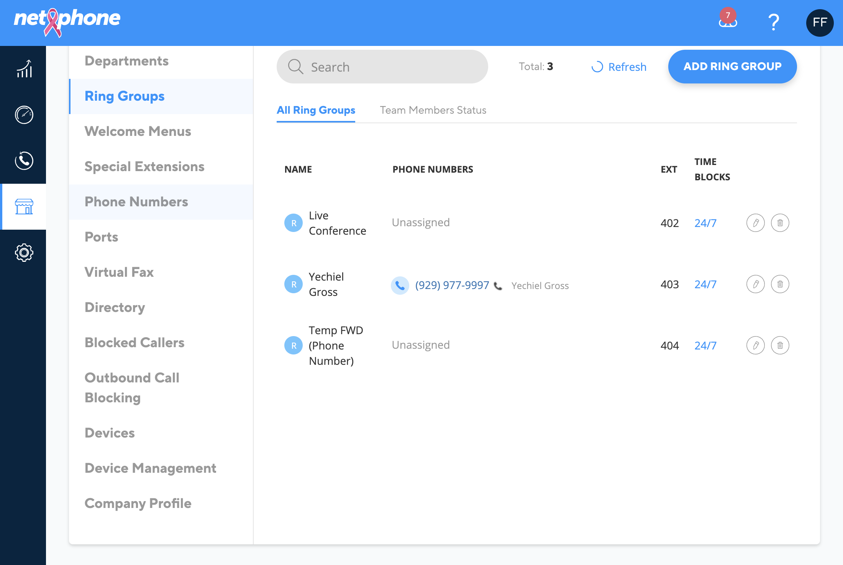
Task: Open Outbound Call Blocking menu item
Action: tap(161, 388)
